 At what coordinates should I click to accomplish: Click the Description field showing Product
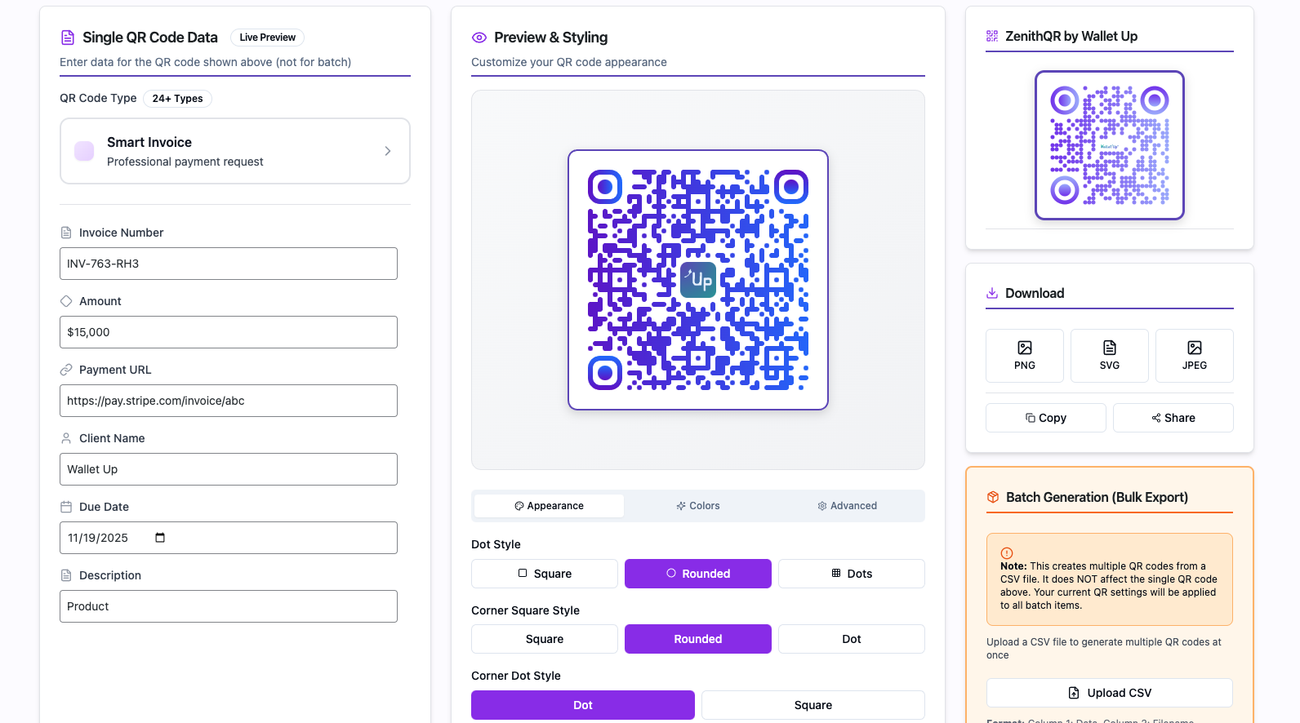pos(229,606)
